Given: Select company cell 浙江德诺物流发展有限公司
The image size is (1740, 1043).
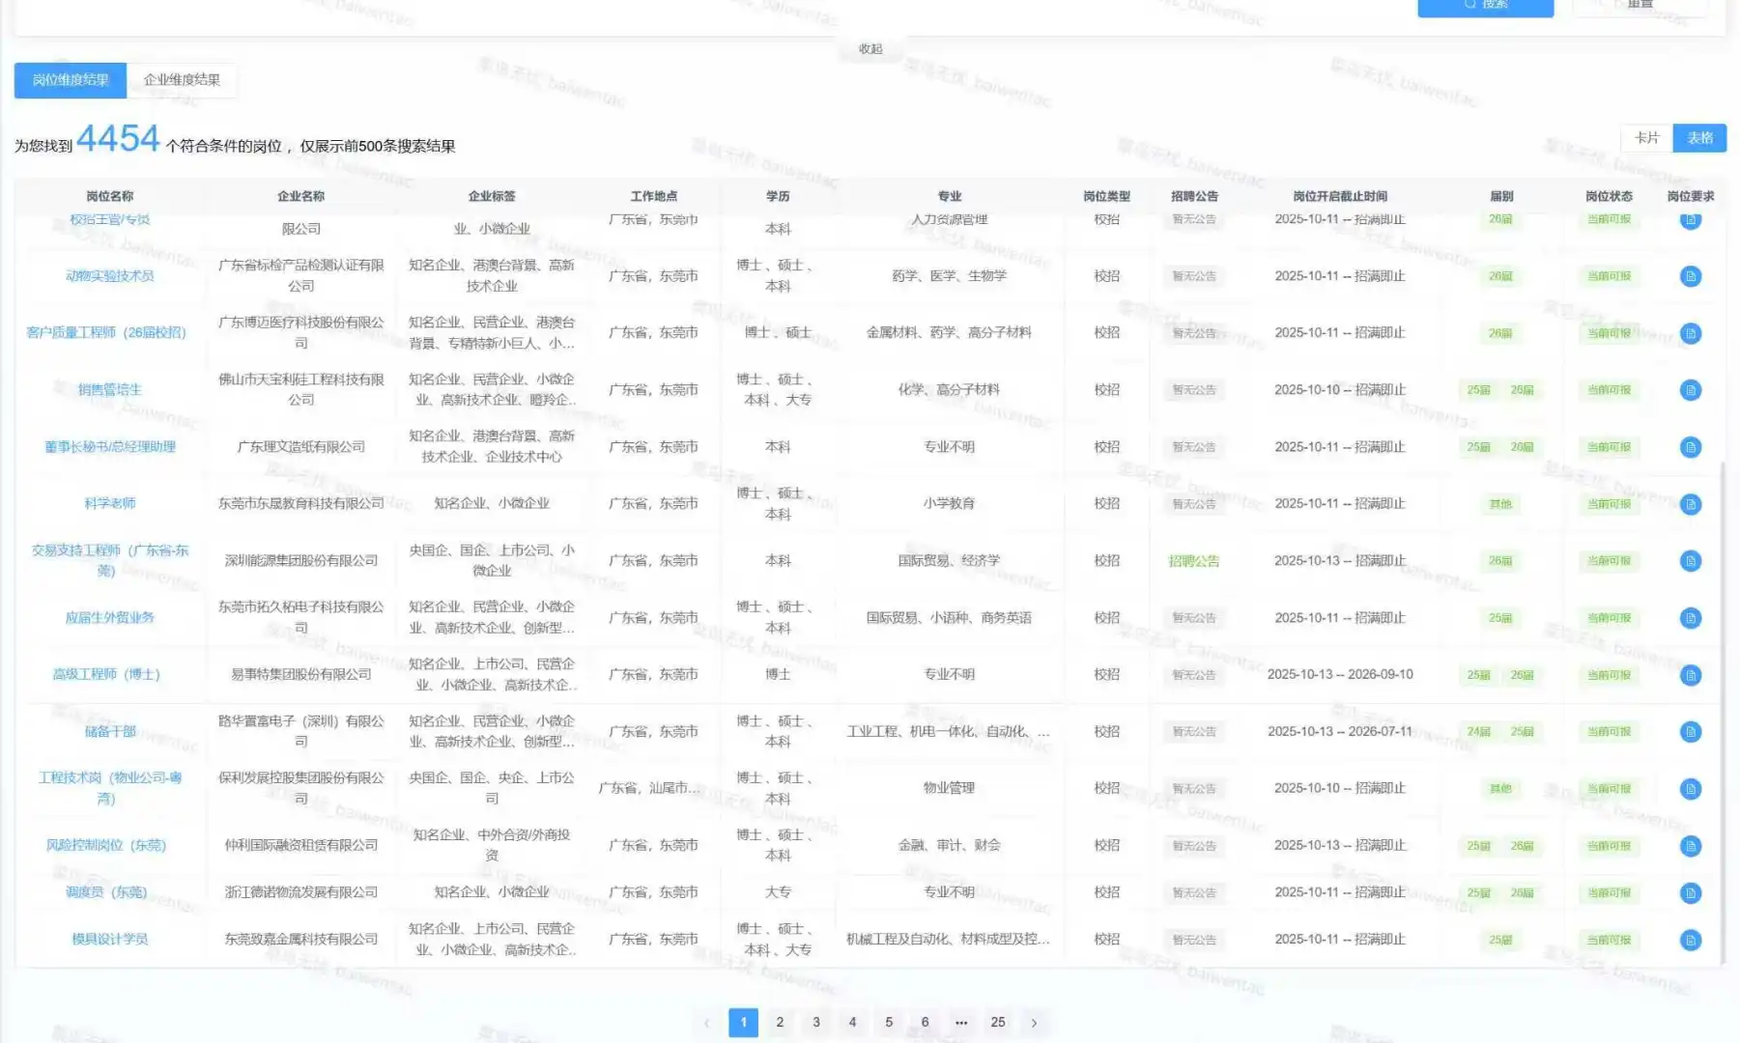Looking at the screenshot, I should (x=301, y=893).
